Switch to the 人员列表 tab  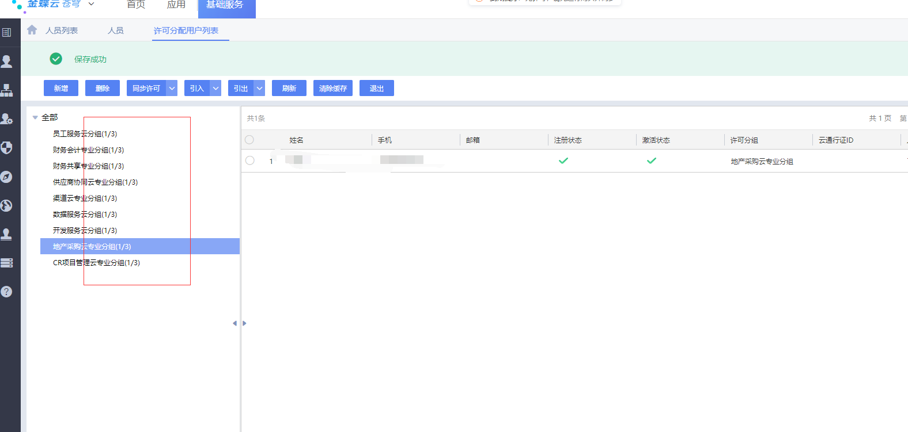(62, 30)
